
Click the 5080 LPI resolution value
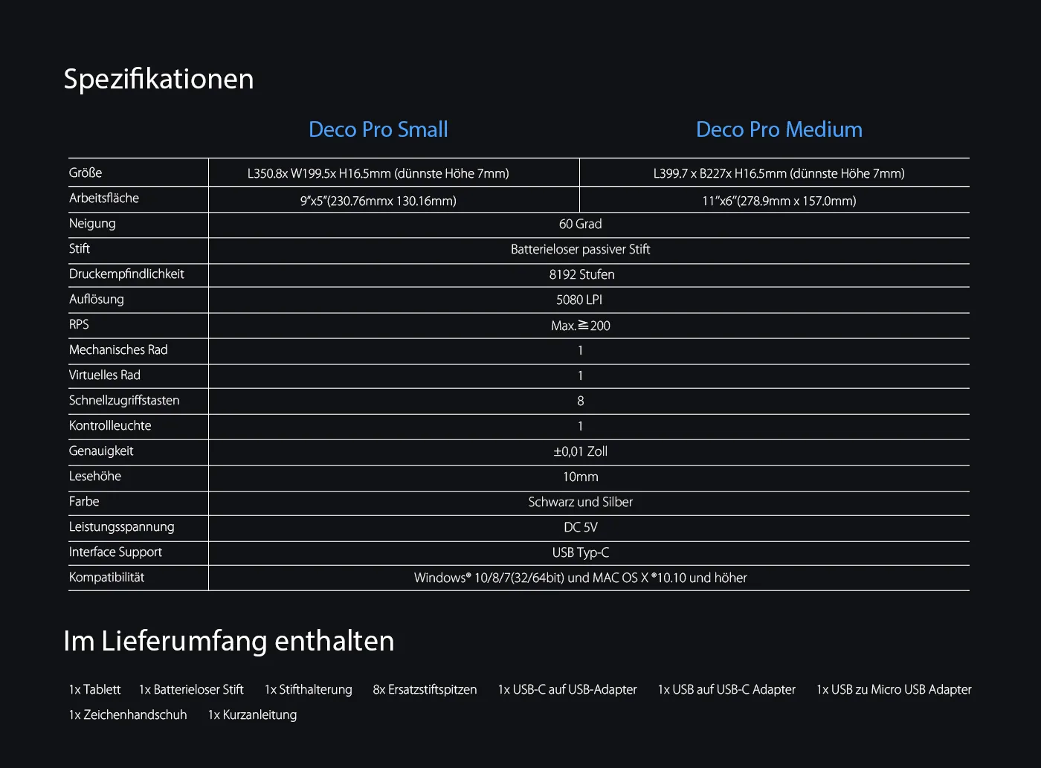(579, 300)
